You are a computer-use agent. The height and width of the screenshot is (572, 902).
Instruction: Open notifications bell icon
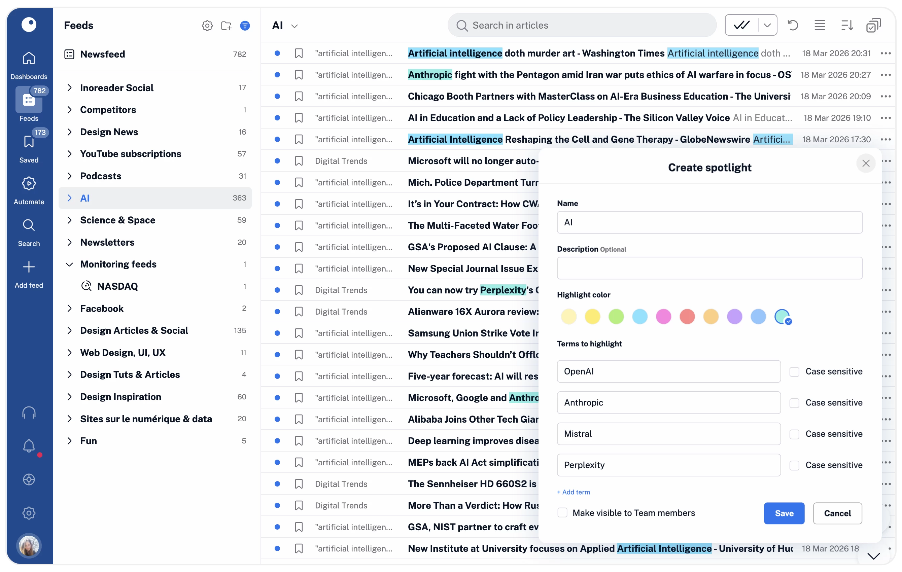29,446
